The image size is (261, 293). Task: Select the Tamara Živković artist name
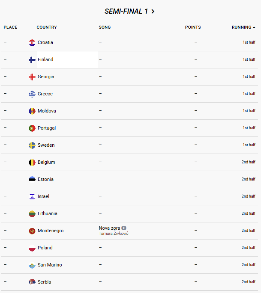click(114, 234)
